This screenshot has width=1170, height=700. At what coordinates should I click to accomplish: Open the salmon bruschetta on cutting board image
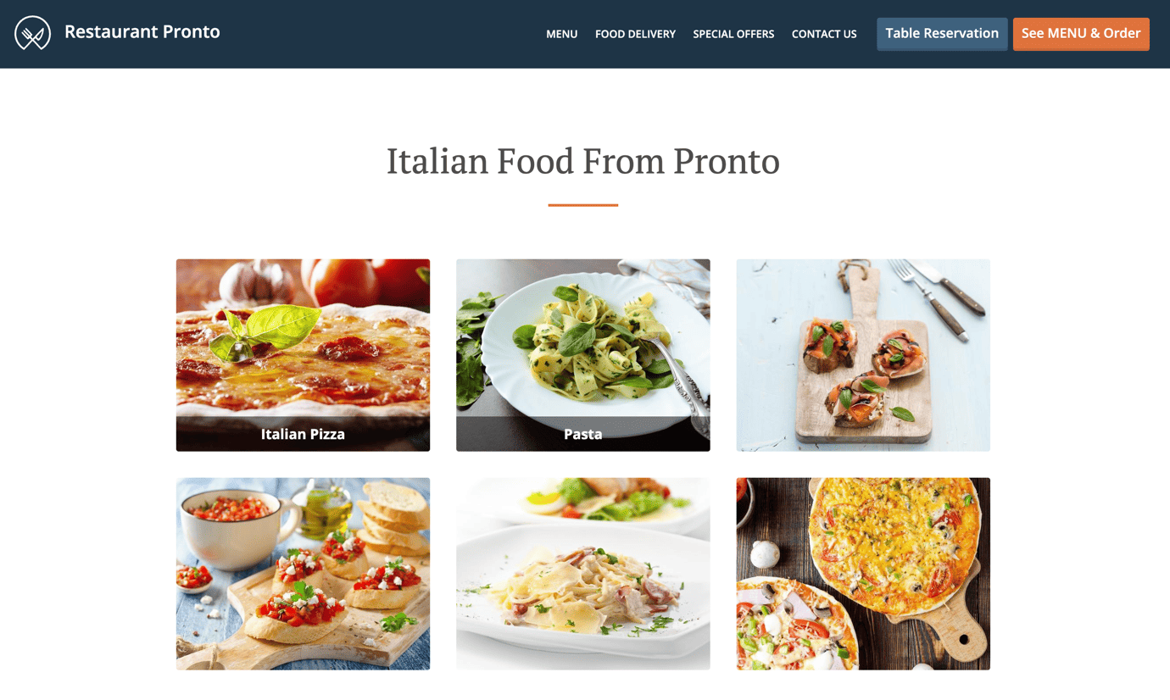pos(863,355)
